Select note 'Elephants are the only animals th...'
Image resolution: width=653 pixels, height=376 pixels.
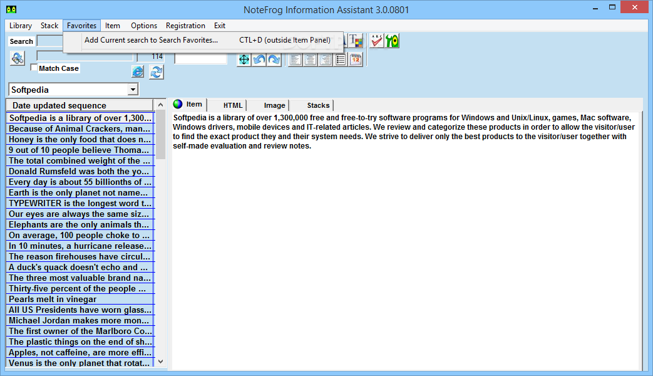(x=80, y=225)
